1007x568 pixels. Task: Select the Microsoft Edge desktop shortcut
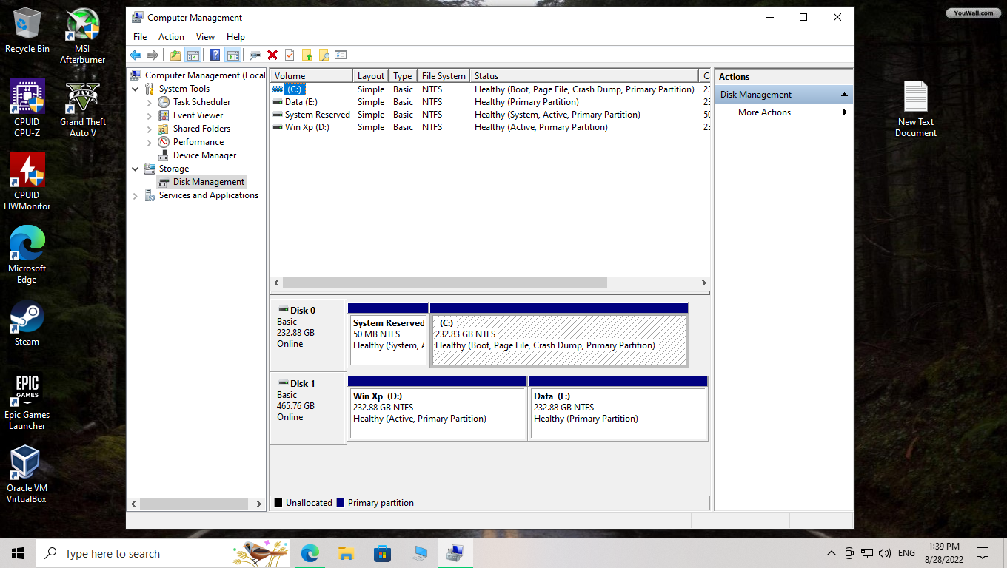[x=27, y=255]
